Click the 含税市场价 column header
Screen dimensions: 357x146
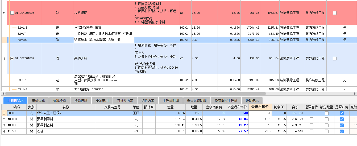coord(260,107)
